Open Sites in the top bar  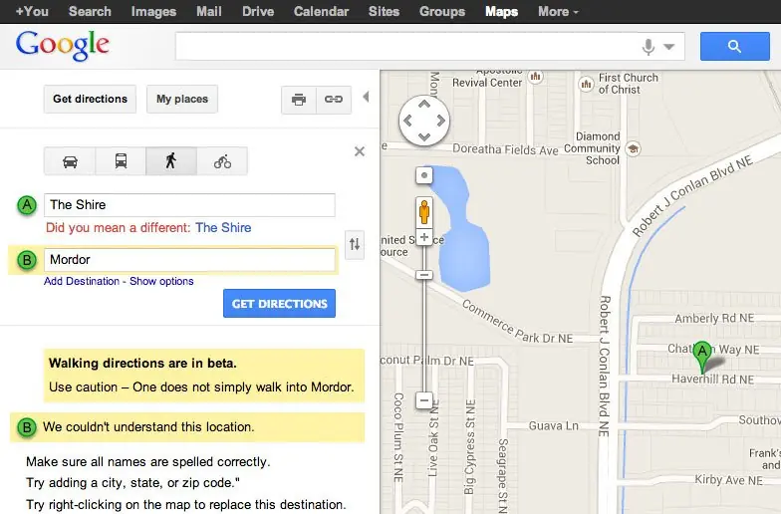pos(385,12)
